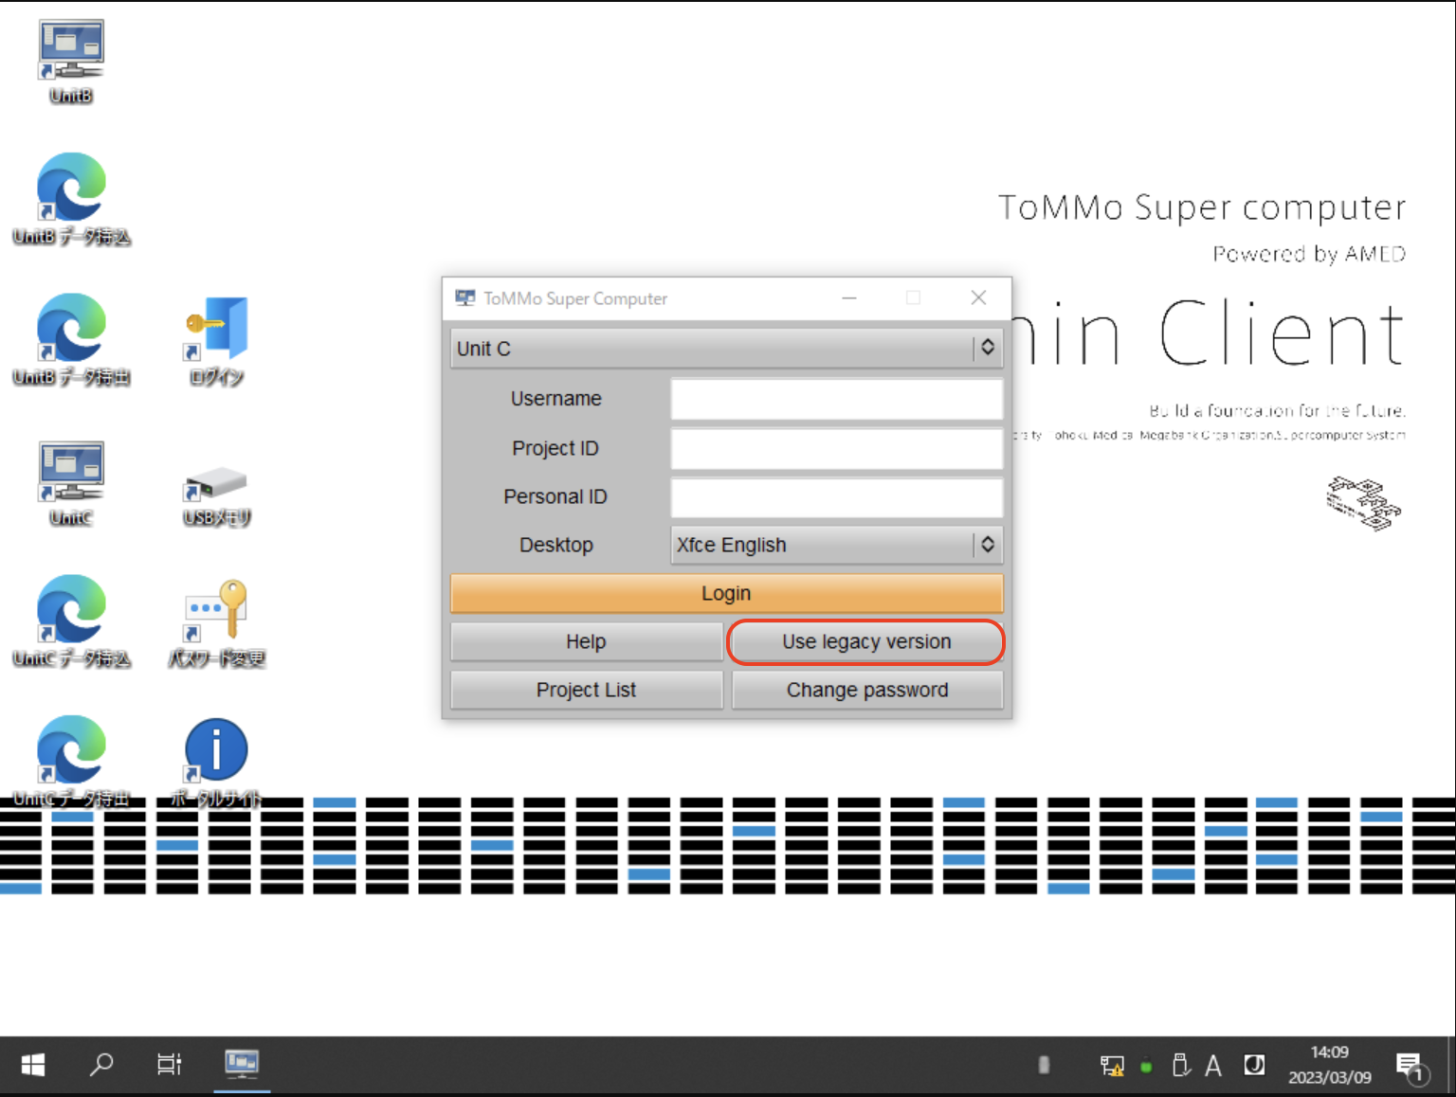Expand the Desktop Xfce English dropdown
Image resolution: width=1456 pixels, height=1097 pixels.
coord(836,545)
